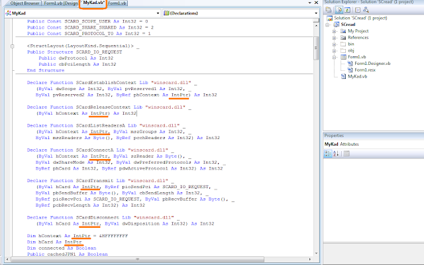Click 'SCardEstablishContext' in the code

tap(106, 83)
